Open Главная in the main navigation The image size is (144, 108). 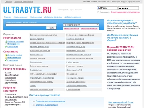pos(7,17)
